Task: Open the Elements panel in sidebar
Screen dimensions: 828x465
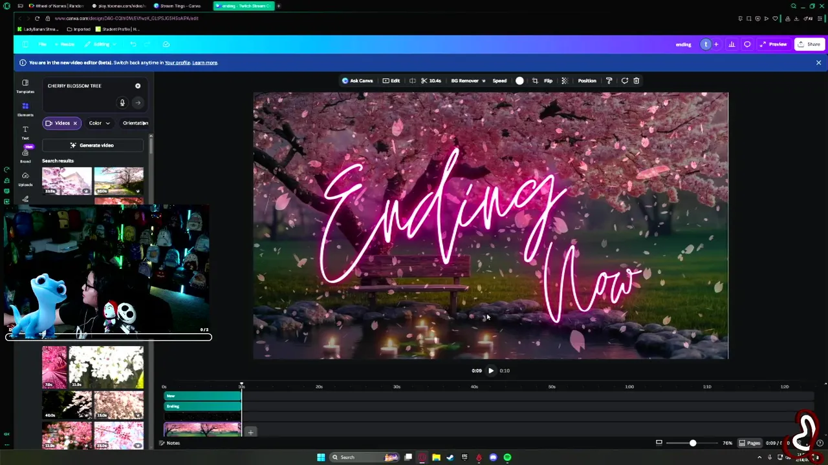Action: (25, 109)
